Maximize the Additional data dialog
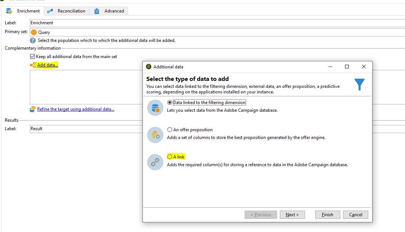The height and width of the screenshot is (232, 405). pos(347,67)
